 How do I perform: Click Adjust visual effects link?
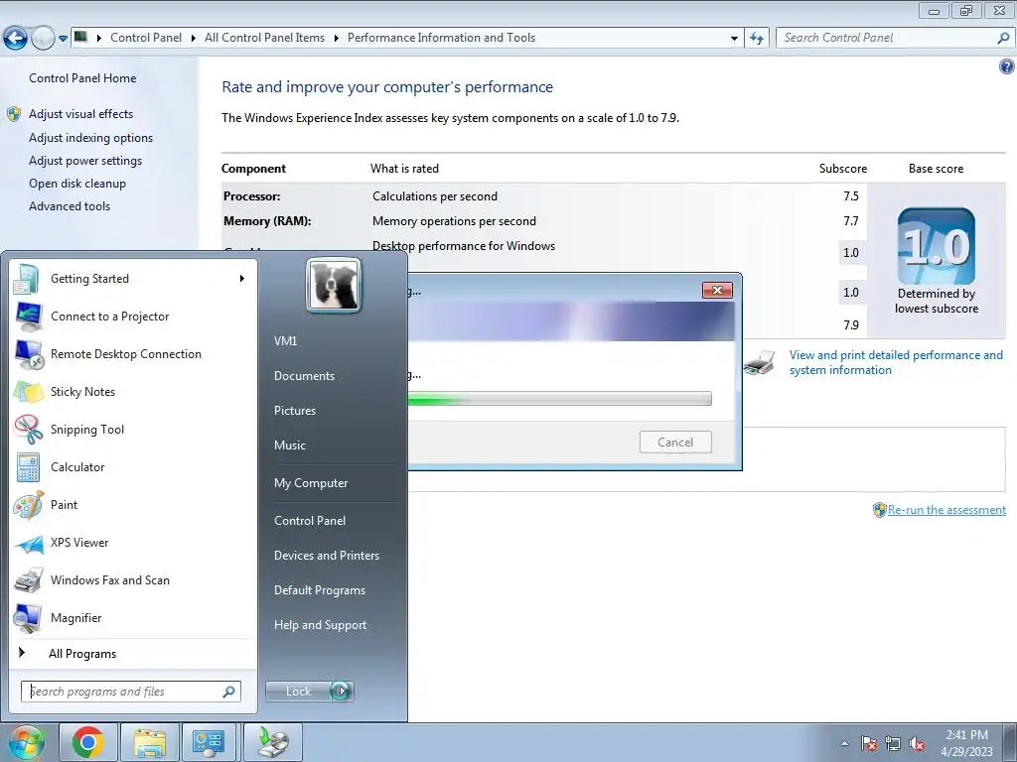[x=80, y=114]
